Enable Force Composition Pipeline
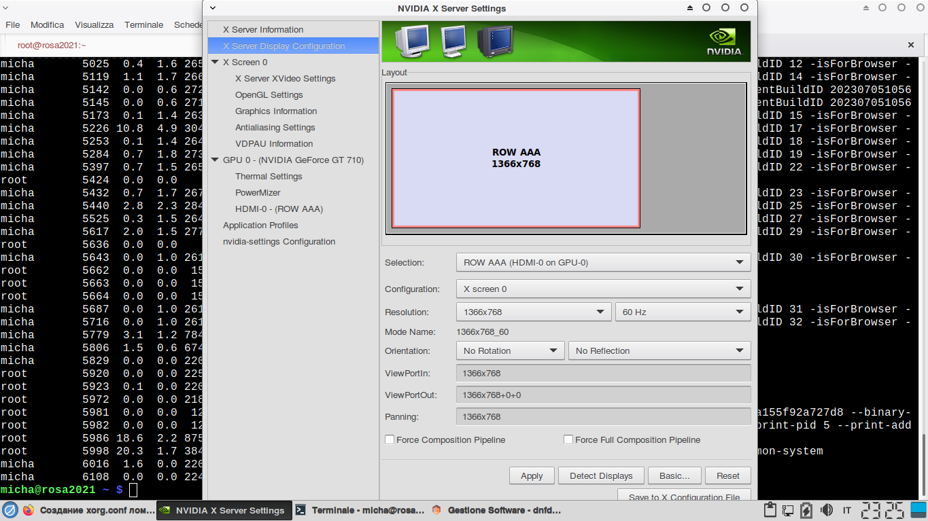Image resolution: width=928 pixels, height=521 pixels. tap(390, 439)
